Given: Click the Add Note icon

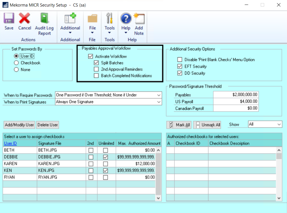Looking at the screenshot, I should 139,18.
